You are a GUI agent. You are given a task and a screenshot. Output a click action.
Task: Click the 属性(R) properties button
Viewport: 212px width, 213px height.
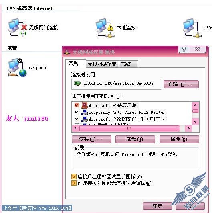point(179,139)
